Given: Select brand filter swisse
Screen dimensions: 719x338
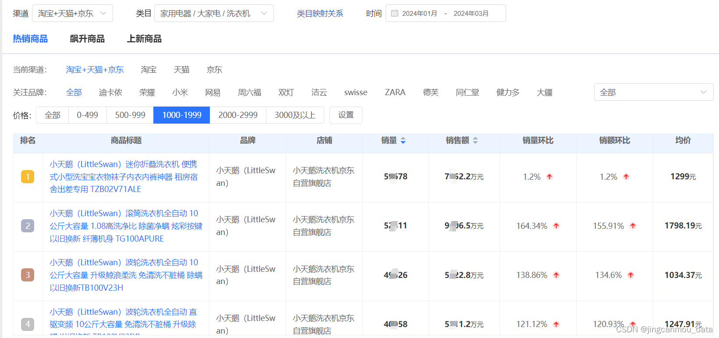Looking at the screenshot, I should pyautogui.click(x=356, y=93).
